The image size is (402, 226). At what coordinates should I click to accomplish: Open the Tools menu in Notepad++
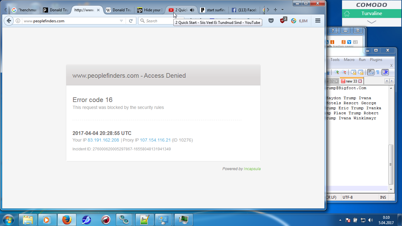[x=335, y=60]
